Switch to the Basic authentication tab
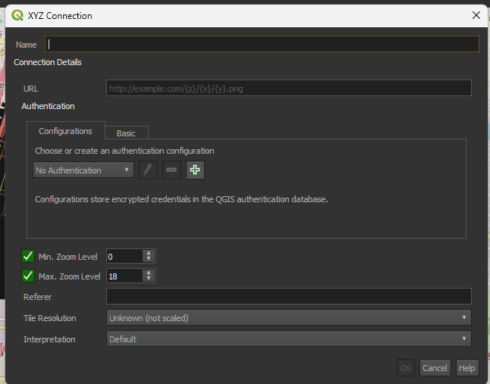The width and height of the screenshot is (490, 384). tap(126, 133)
